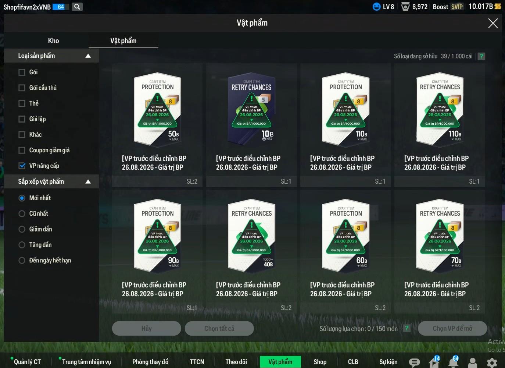Tick the Gói cầu thủ checkbox
The height and width of the screenshot is (368, 505).
click(22, 88)
